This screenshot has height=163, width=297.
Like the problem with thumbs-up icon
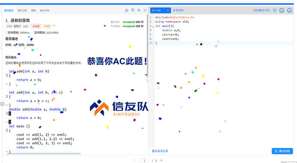click(127, 10)
